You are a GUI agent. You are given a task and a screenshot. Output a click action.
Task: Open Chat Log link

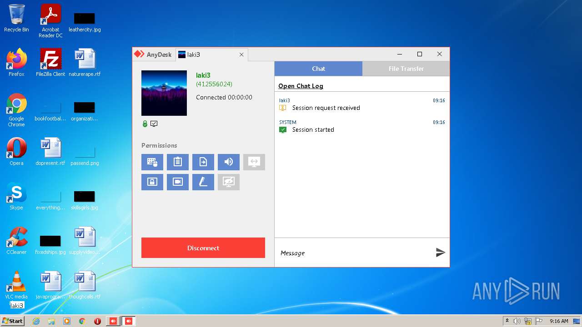tap(301, 86)
